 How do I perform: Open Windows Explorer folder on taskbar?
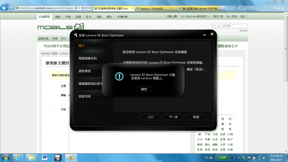(31, 158)
